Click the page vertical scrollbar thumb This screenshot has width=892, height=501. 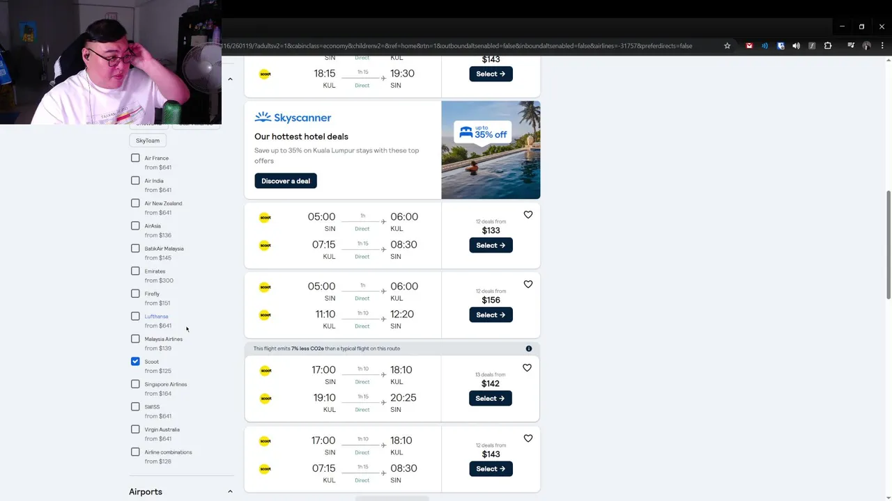click(x=888, y=245)
